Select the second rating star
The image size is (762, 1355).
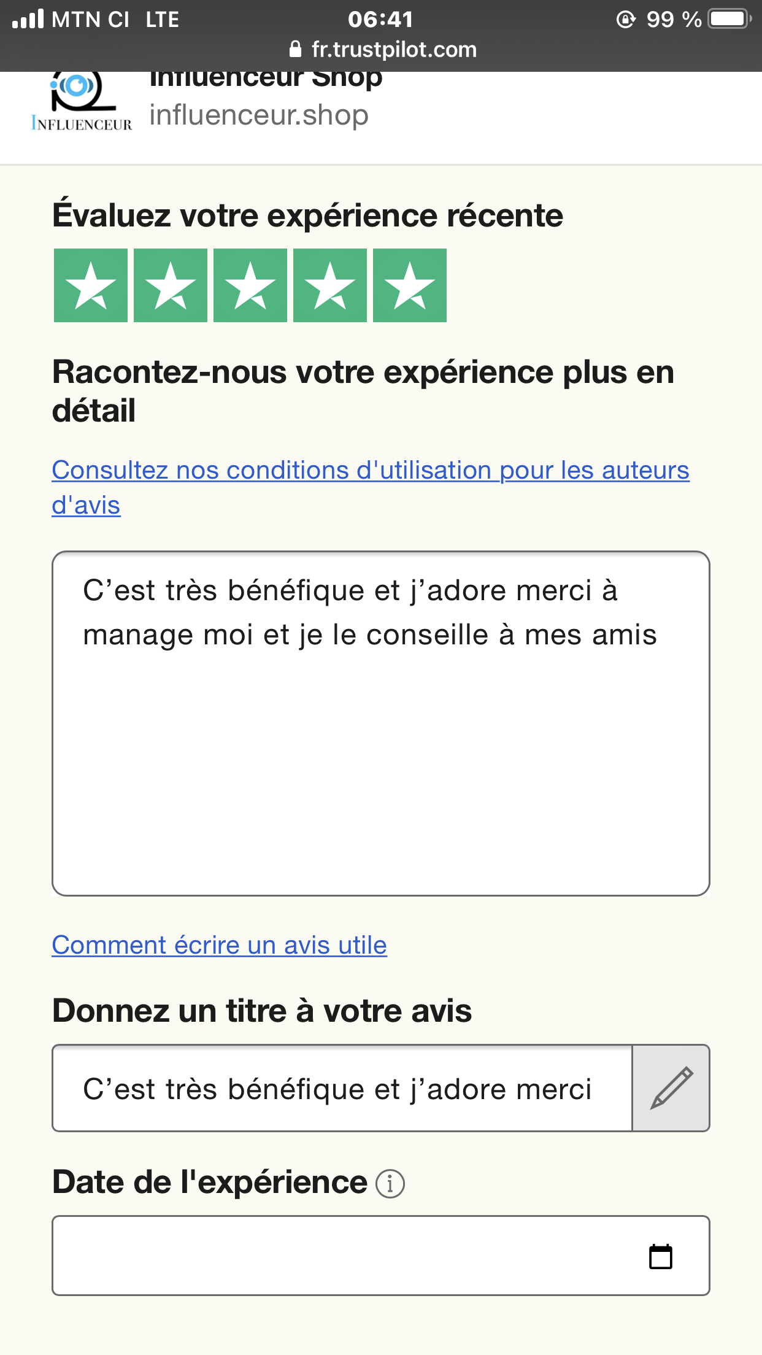coord(171,285)
